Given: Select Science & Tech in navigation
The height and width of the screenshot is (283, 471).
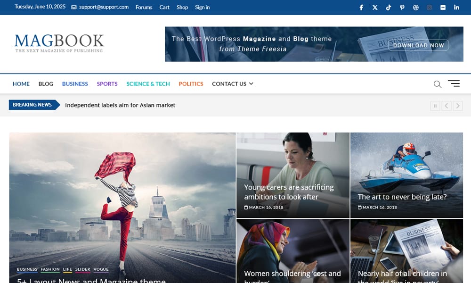Looking at the screenshot, I should click(148, 84).
